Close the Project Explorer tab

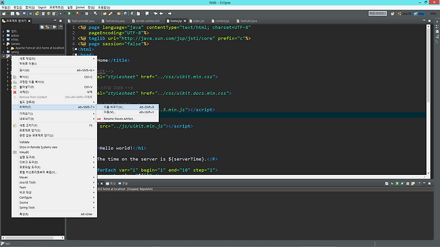[x=29, y=21]
